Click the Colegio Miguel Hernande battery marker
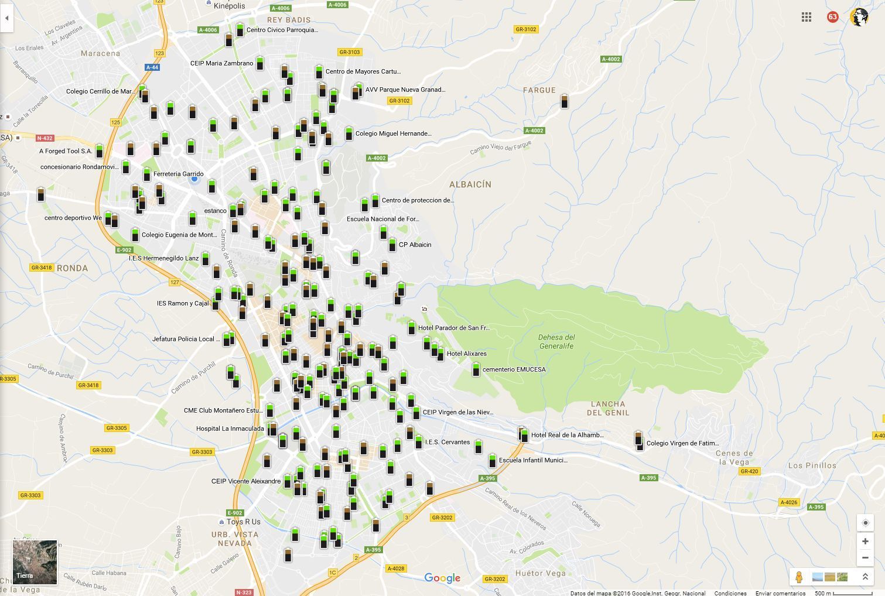The width and height of the screenshot is (885, 596). (349, 133)
